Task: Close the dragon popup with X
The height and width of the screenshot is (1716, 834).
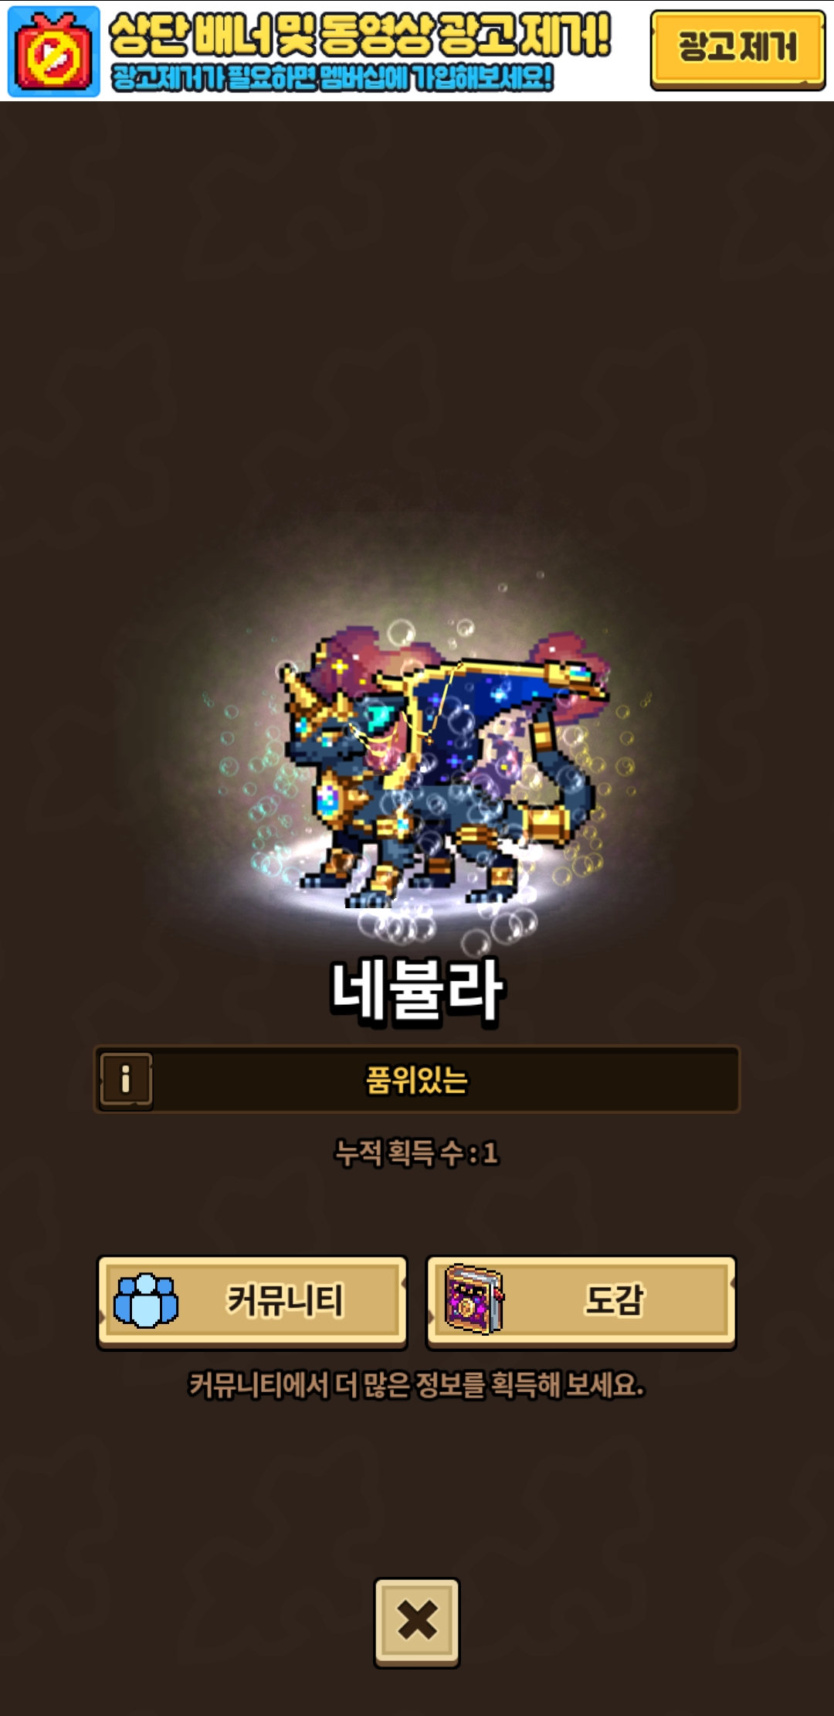Action: [417, 1622]
